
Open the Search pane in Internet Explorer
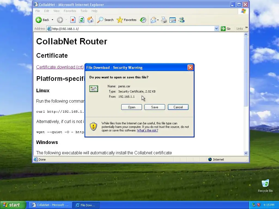tap(105, 20)
